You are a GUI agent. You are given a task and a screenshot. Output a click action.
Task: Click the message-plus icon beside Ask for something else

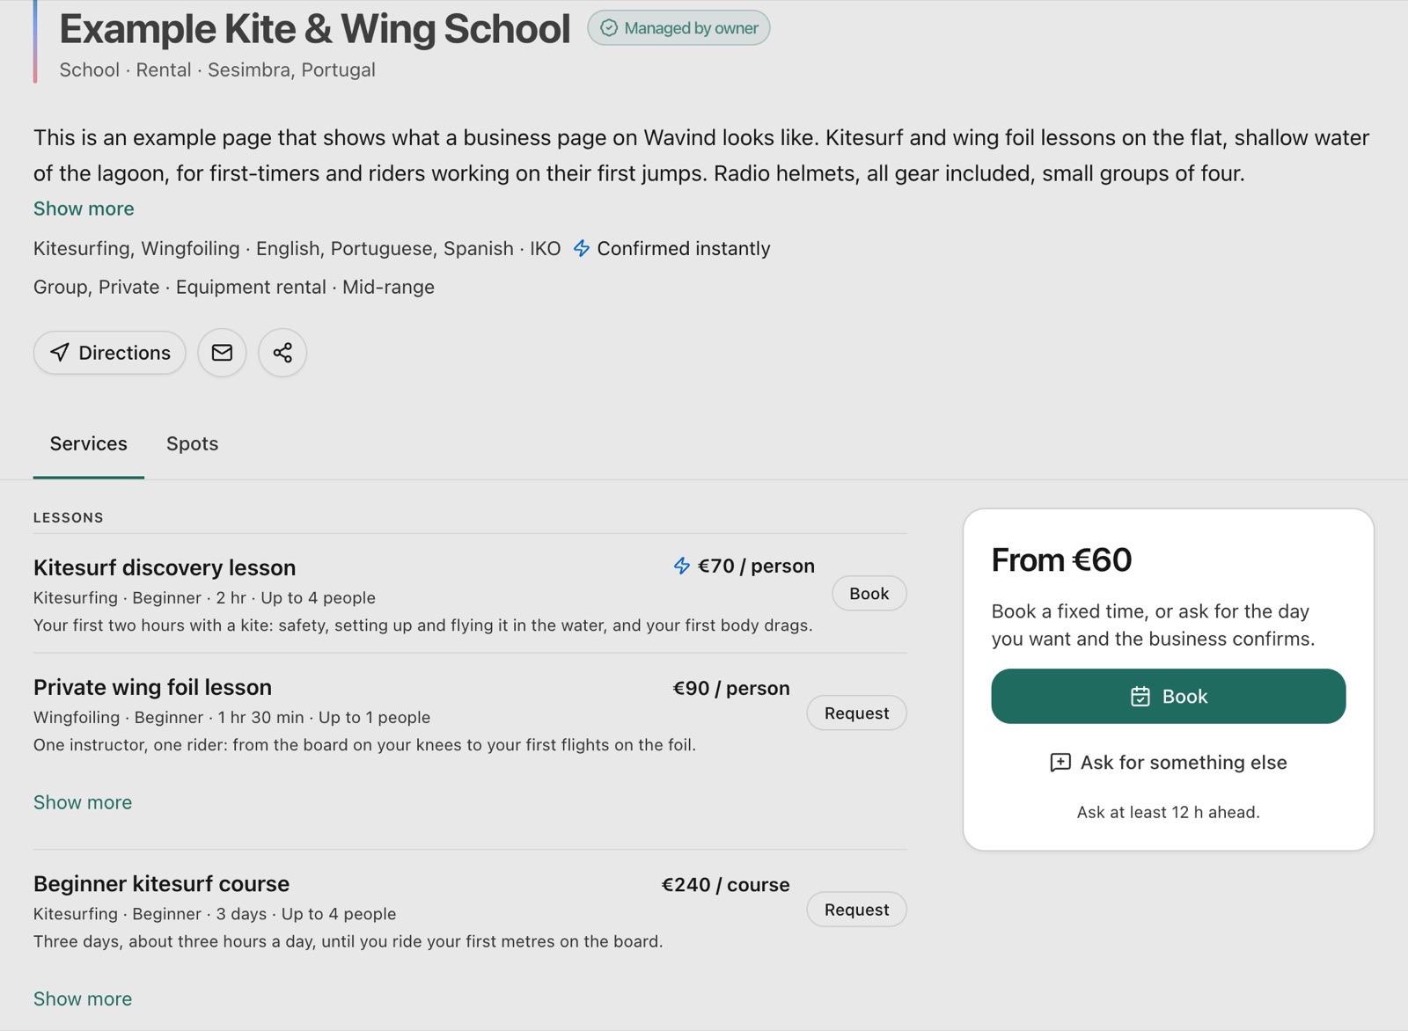coord(1060,763)
